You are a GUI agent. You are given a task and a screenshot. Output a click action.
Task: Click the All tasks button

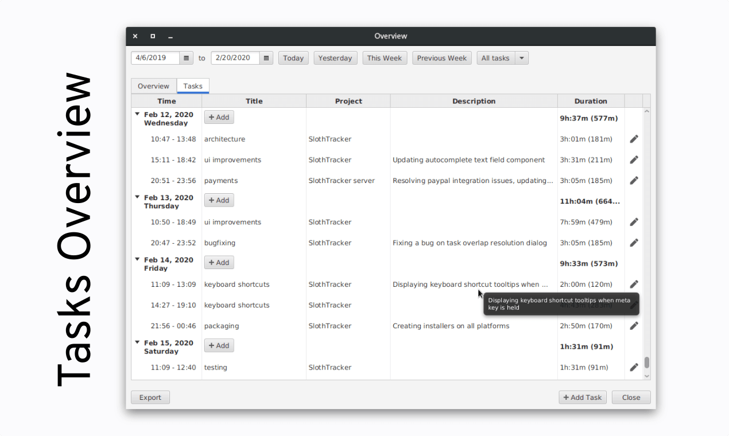coord(495,58)
